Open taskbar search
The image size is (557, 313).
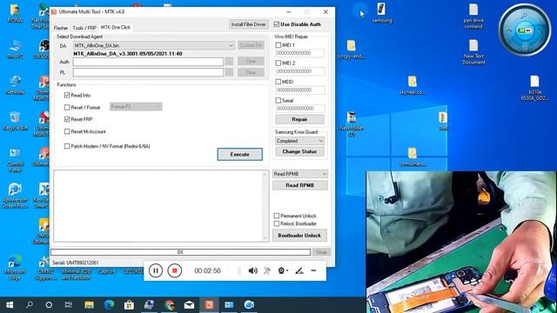[30, 305]
